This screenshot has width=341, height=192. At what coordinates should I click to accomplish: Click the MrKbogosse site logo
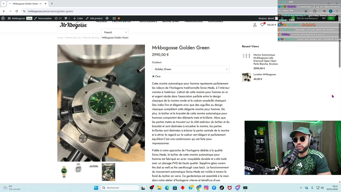pyautogui.click(x=73, y=25)
